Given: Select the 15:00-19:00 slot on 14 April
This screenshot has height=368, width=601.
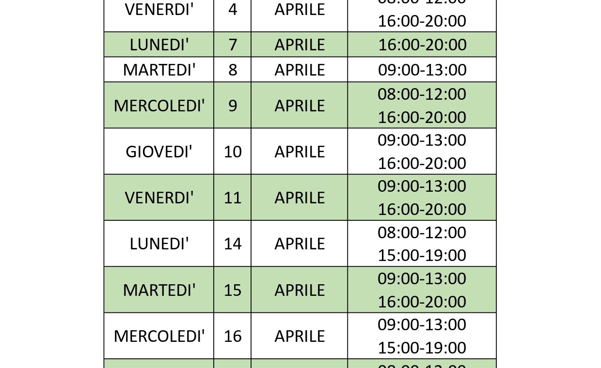Looking at the screenshot, I should click(422, 255).
